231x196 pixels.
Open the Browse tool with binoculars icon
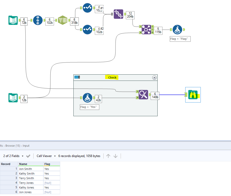(x=193, y=95)
